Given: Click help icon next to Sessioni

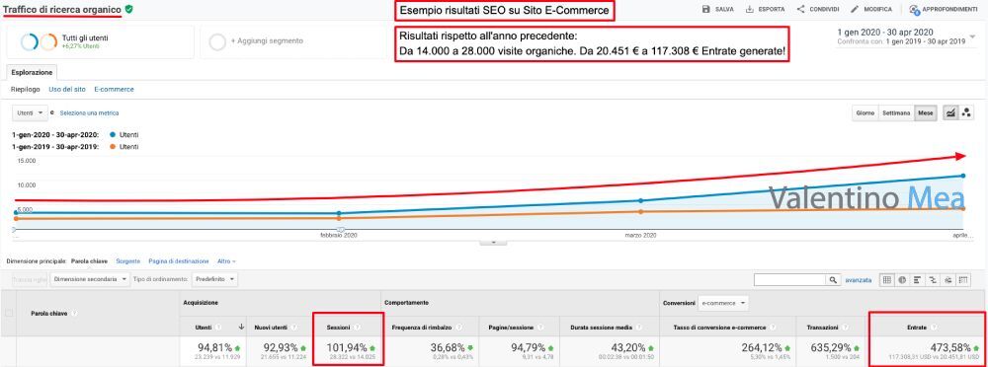Looking at the screenshot, I should pyautogui.click(x=358, y=327).
